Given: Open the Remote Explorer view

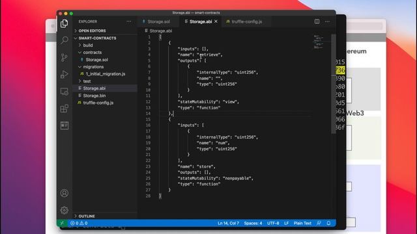Looking at the screenshot, I should tap(64, 92).
